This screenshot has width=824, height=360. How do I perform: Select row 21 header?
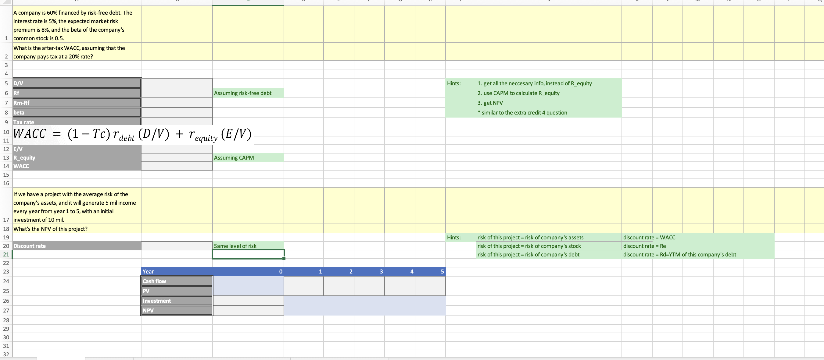(x=6, y=255)
